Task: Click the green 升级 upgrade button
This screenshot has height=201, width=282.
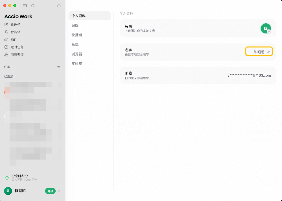Action: [50, 191]
